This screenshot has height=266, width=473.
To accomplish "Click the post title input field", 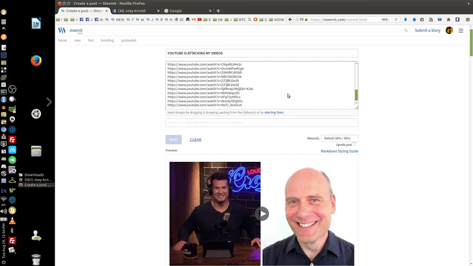I will tap(262, 53).
